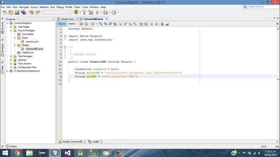Screen dimensions: 280x157
Task: Click the Shift Line Right icon
Action: [146, 24]
